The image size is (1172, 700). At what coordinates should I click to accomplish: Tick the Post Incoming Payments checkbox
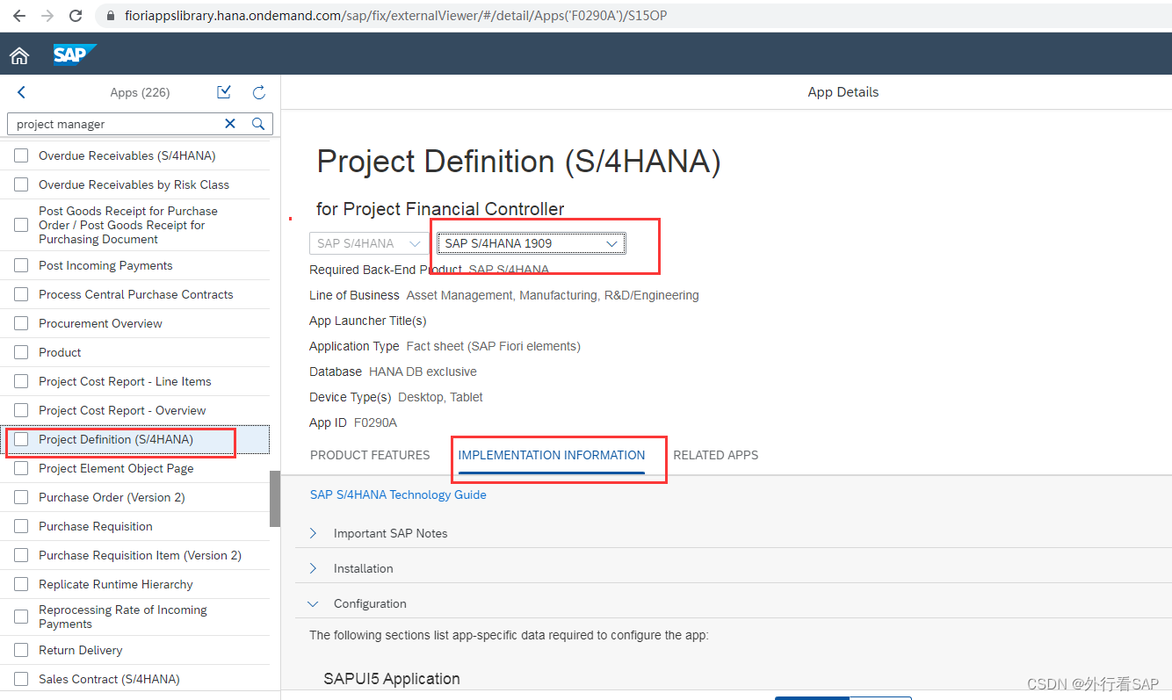coord(21,265)
